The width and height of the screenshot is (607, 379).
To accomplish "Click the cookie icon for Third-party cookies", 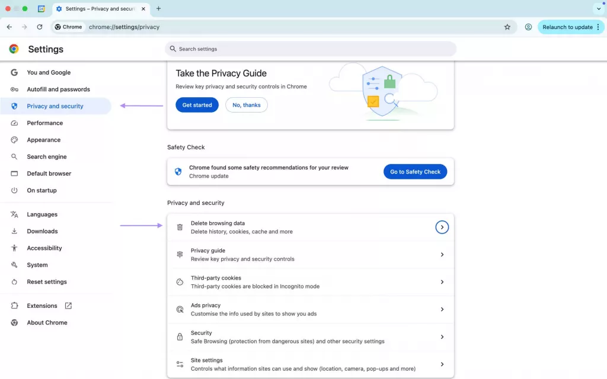I will tap(180, 282).
